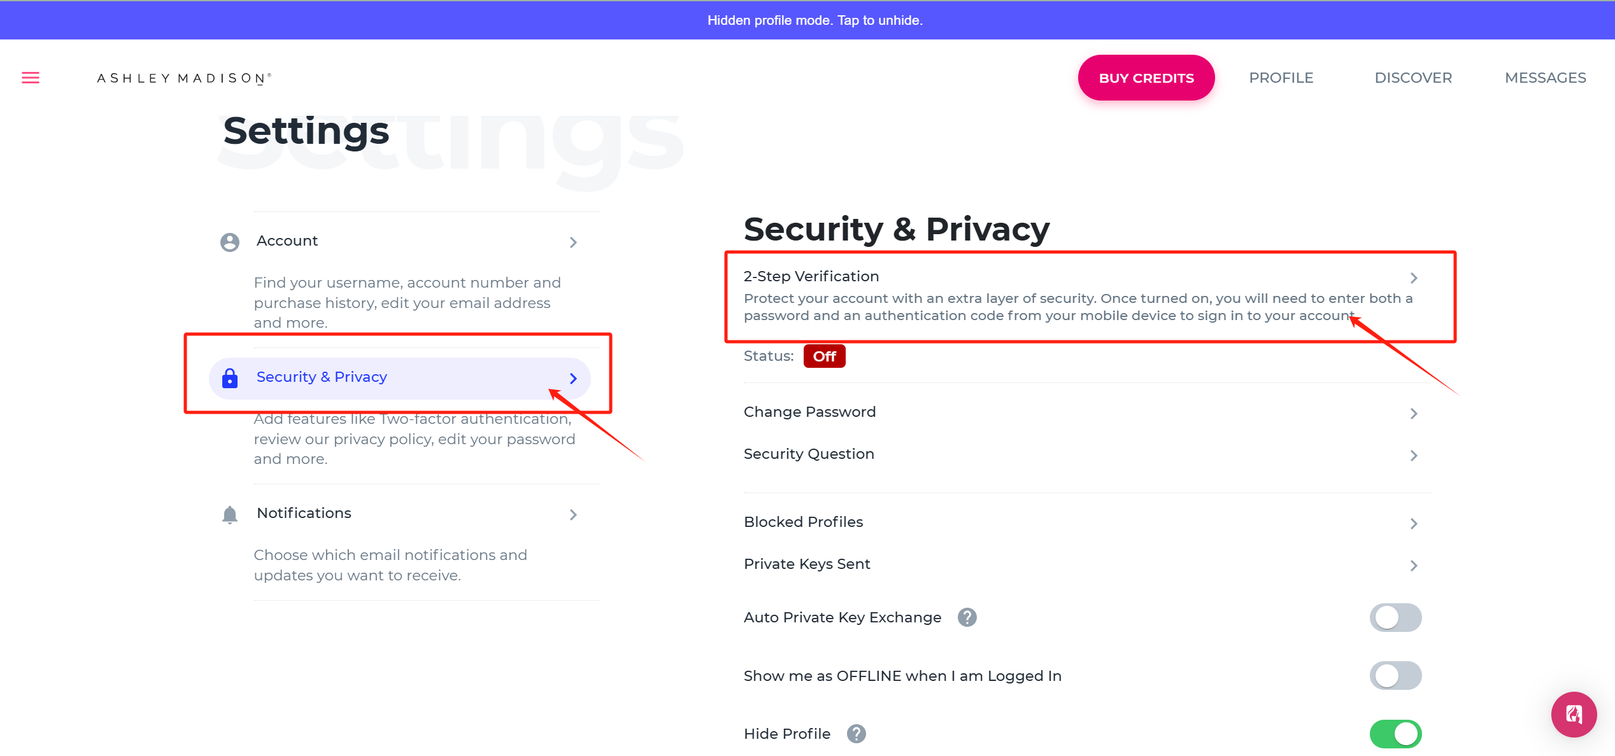Expand 2-Step Verification chevron

[x=1414, y=278]
